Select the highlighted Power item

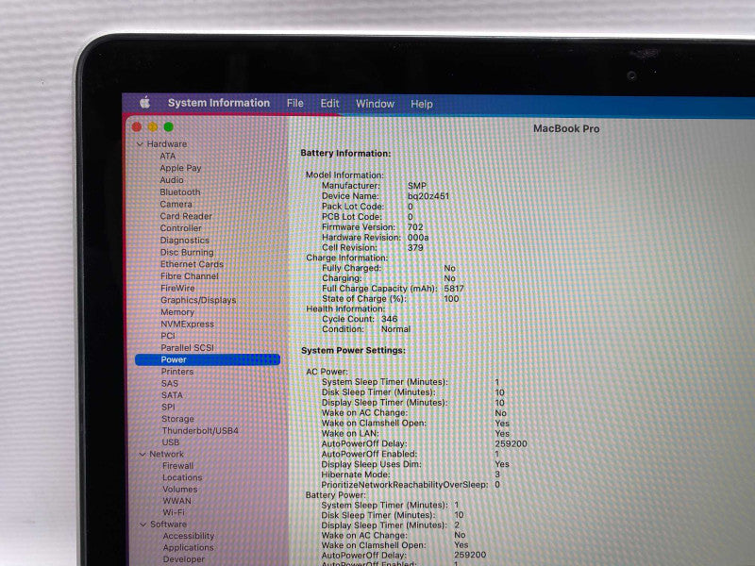[208, 359]
